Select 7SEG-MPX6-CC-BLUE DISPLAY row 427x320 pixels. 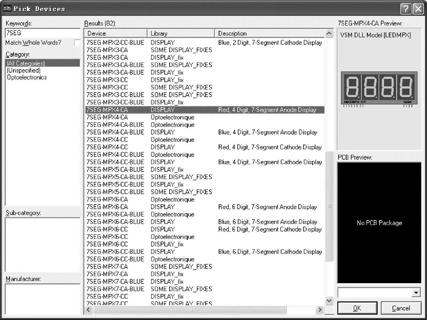[205, 252]
